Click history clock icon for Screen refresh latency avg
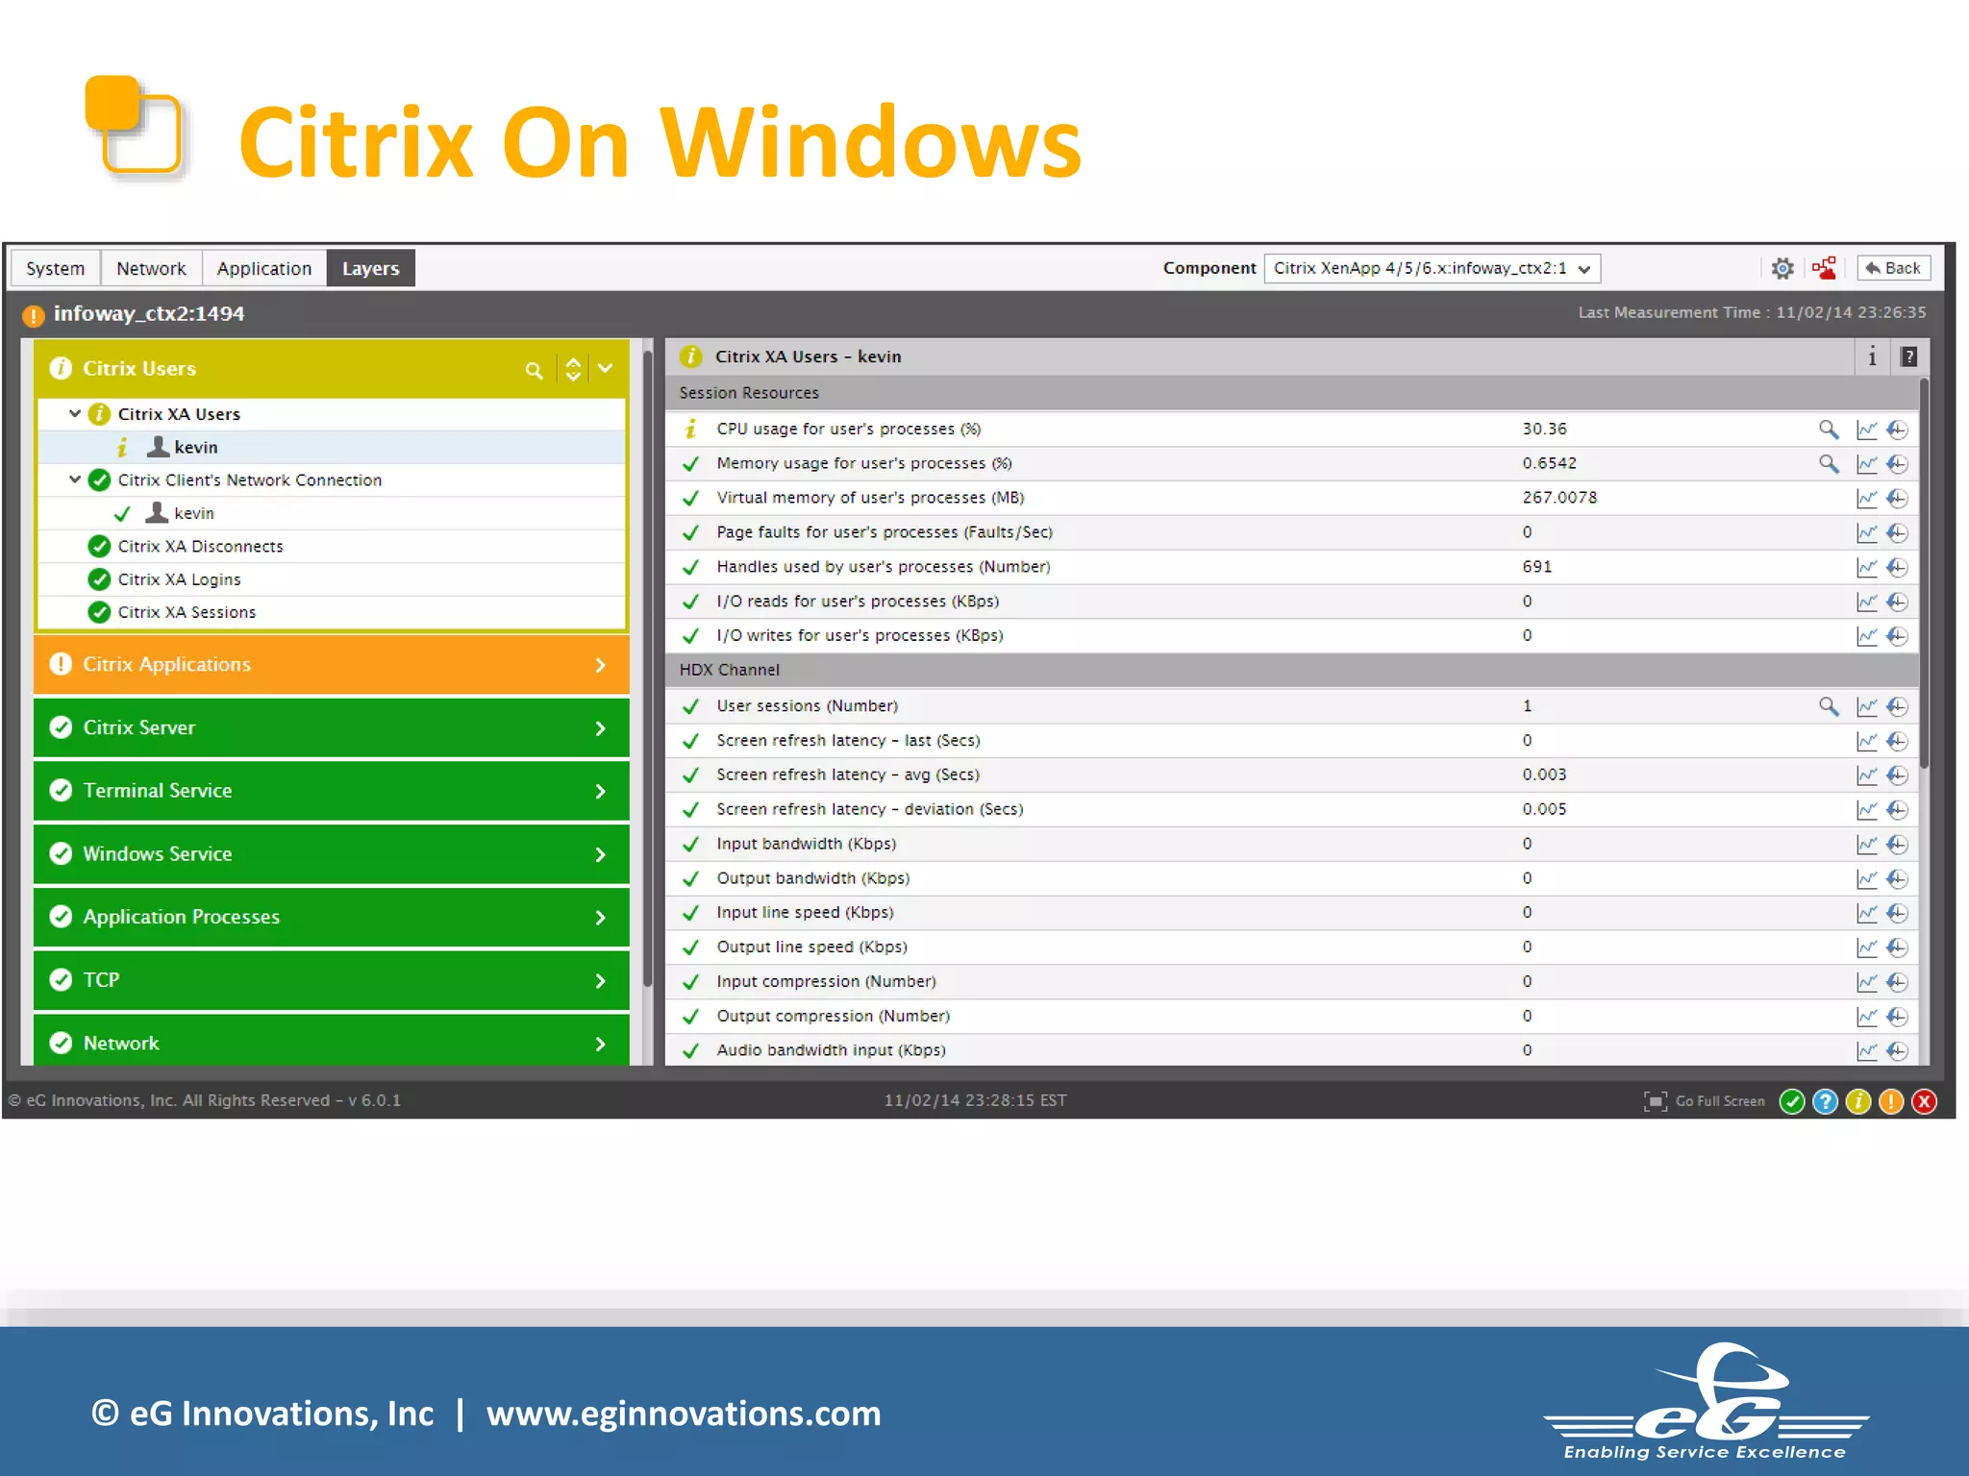The image size is (1969, 1476). click(1897, 775)
